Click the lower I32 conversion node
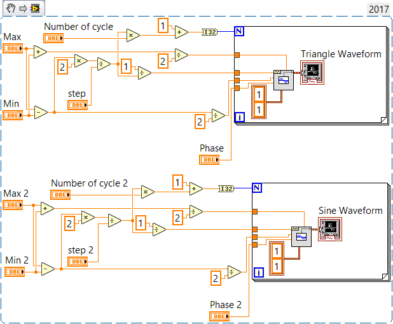The height and width of the screenshot is (324, 393). (226, 188)
